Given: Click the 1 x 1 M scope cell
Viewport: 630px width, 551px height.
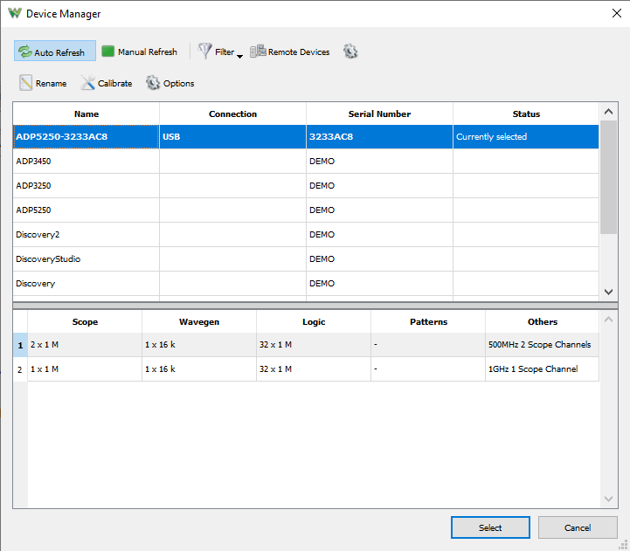Looking at the screenshot, I should click(85, 369).
